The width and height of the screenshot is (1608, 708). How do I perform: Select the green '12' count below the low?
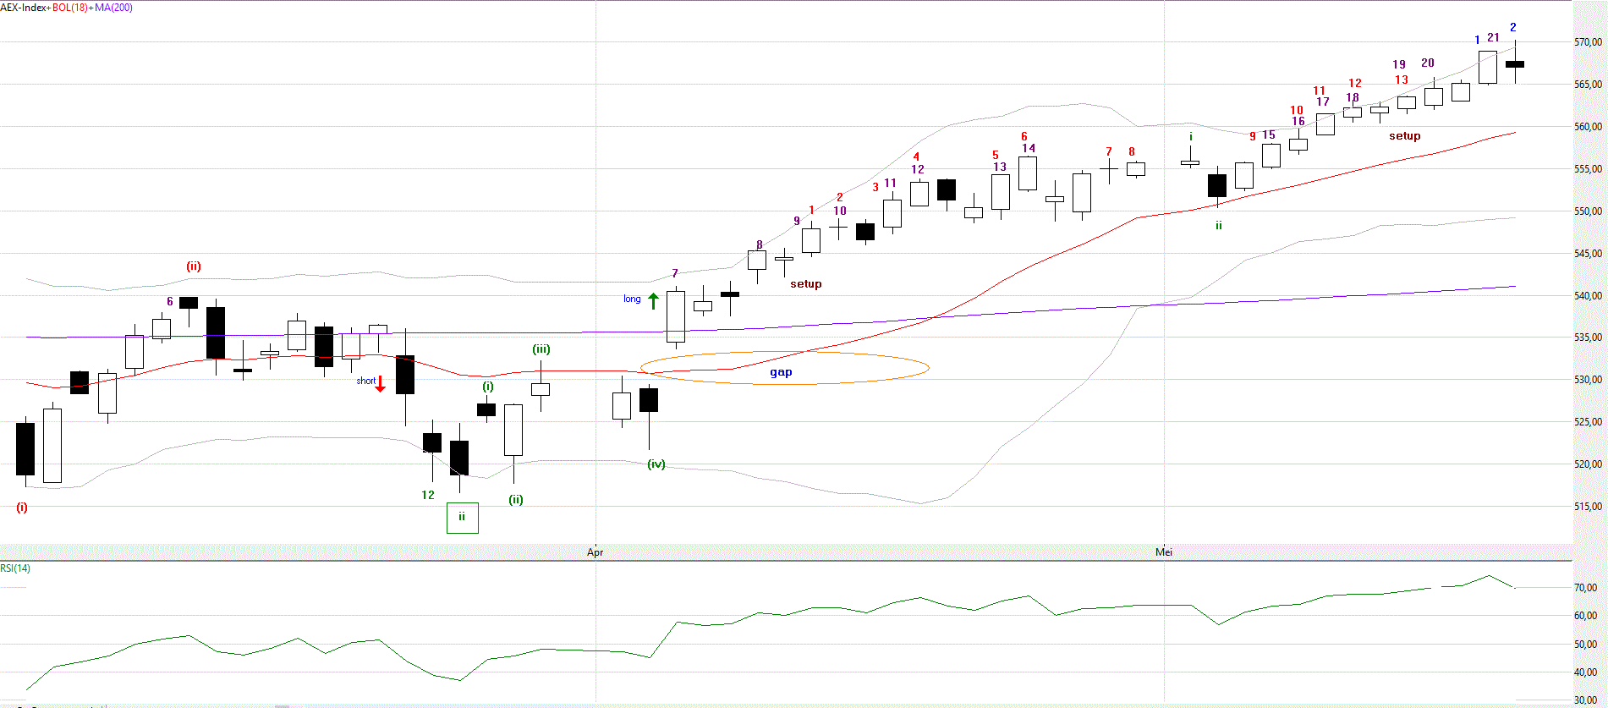tap(428, 495)
